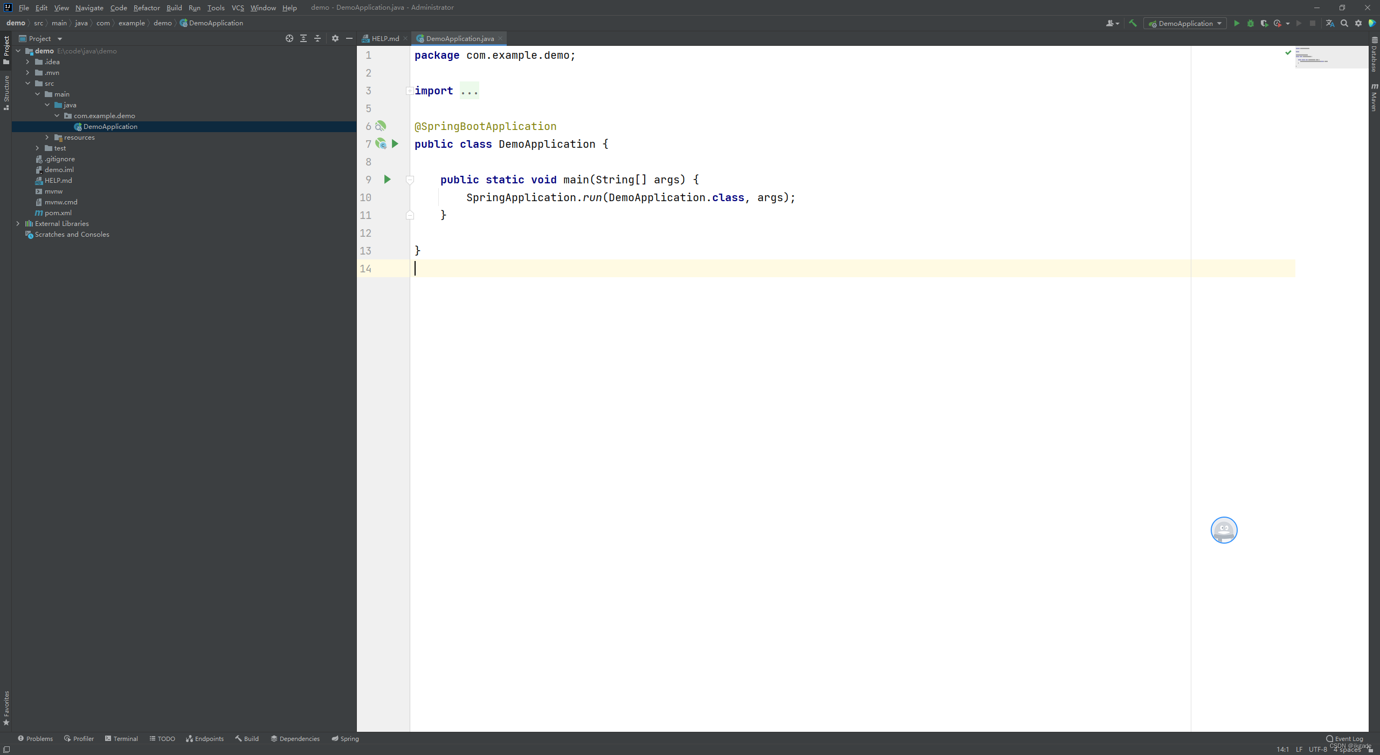Expand the External Libraries folder

[18, 223]
